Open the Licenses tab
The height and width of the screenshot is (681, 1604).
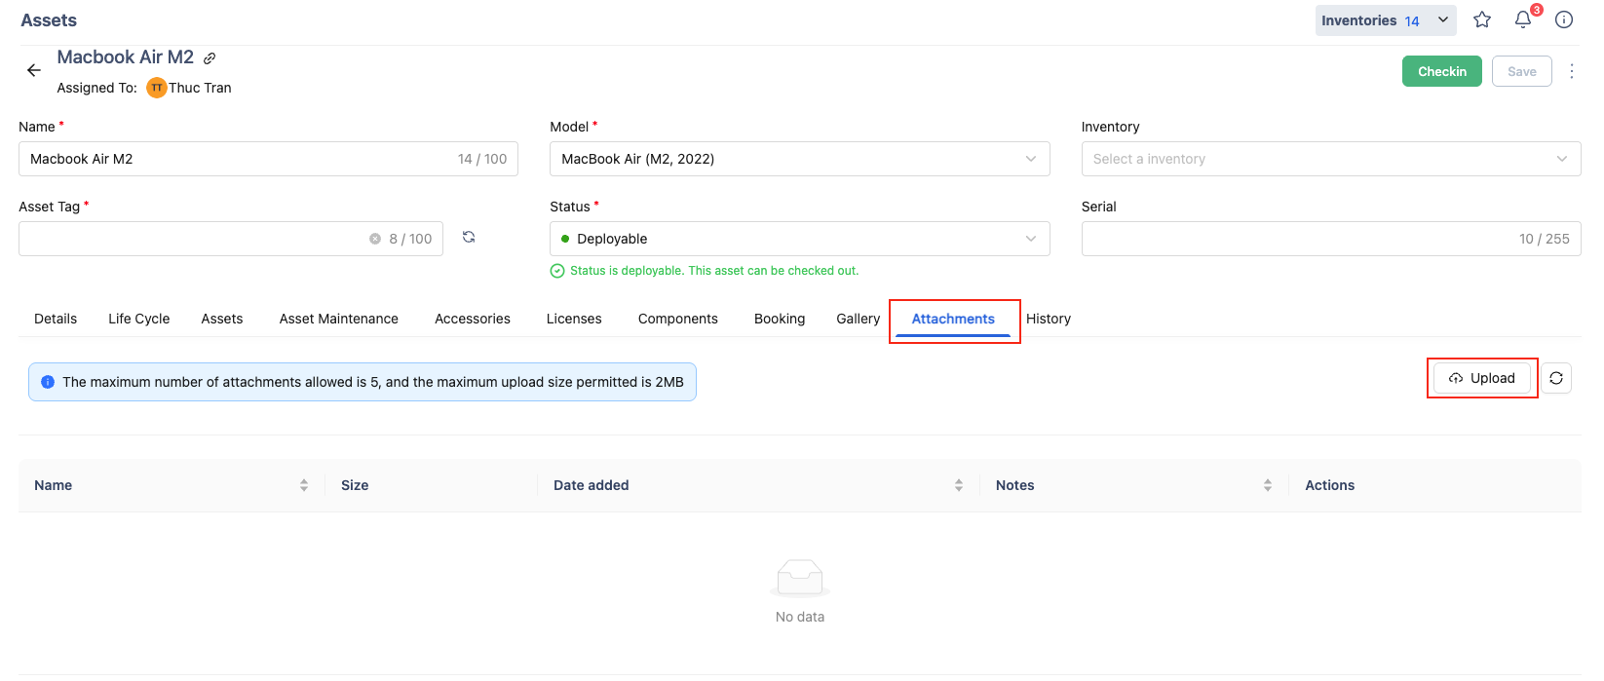[x=574, y=319]
